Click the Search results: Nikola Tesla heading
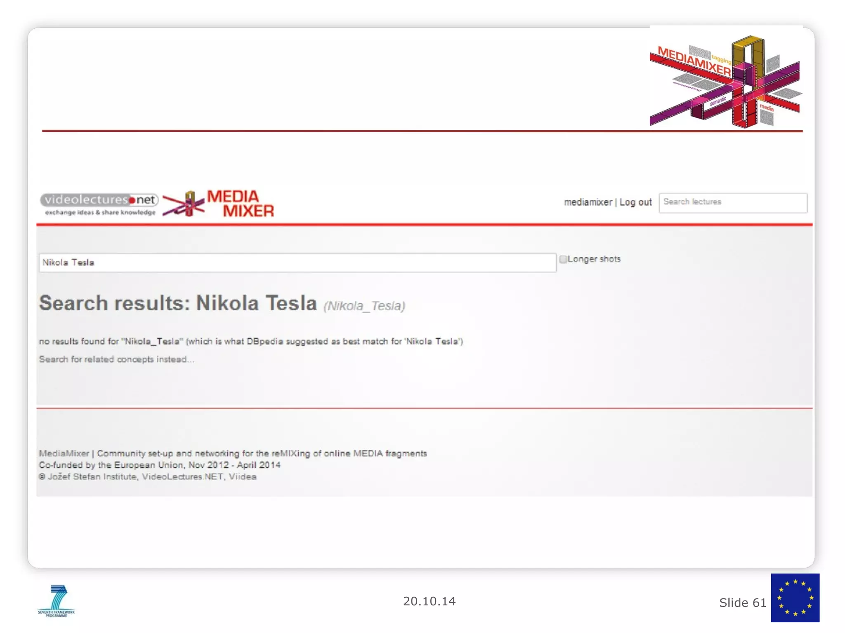845x633 pixels. coord(177,303)
